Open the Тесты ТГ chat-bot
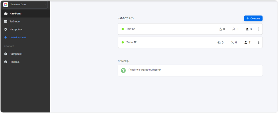Image resolution: width=278 pixels, height=113 pixels. (x=131, y=42)
